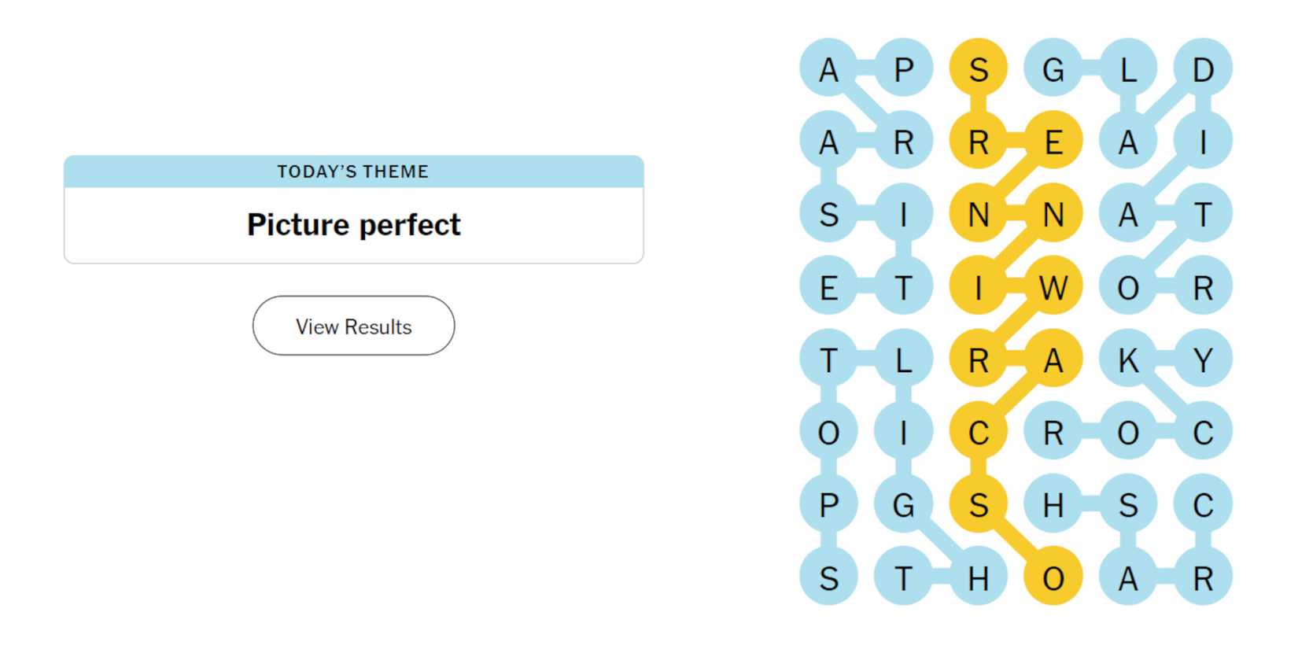Click the letter Y at the right edge
The width and height of the screenshot is (1298, 649).
pyautogui.click(x=1202, y=360)
